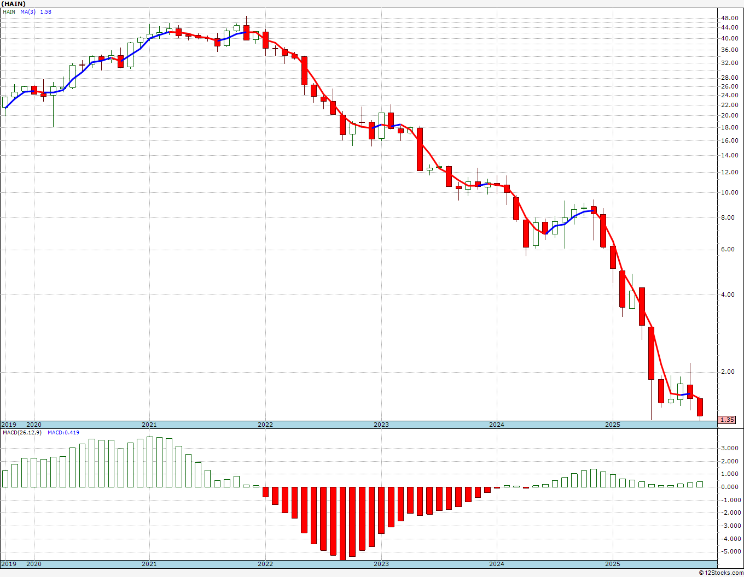Click the 4.00 price axis label

click(729, 295)
